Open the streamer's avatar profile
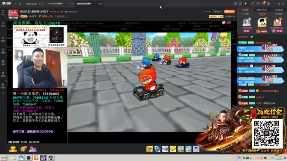Screen dimensions: 287x161 (x=13, y=14)
